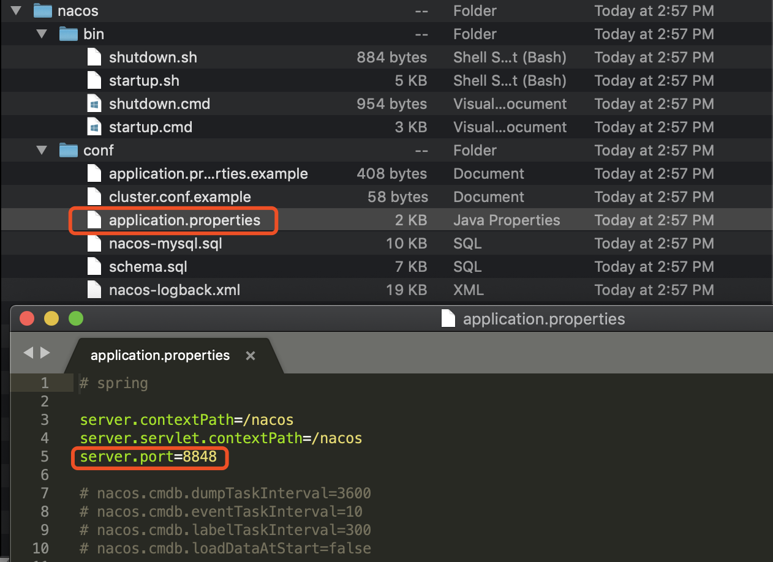Minimize the editor window with yellow button
The height and width of the screenshot is (562, 773).
[51, 318]
